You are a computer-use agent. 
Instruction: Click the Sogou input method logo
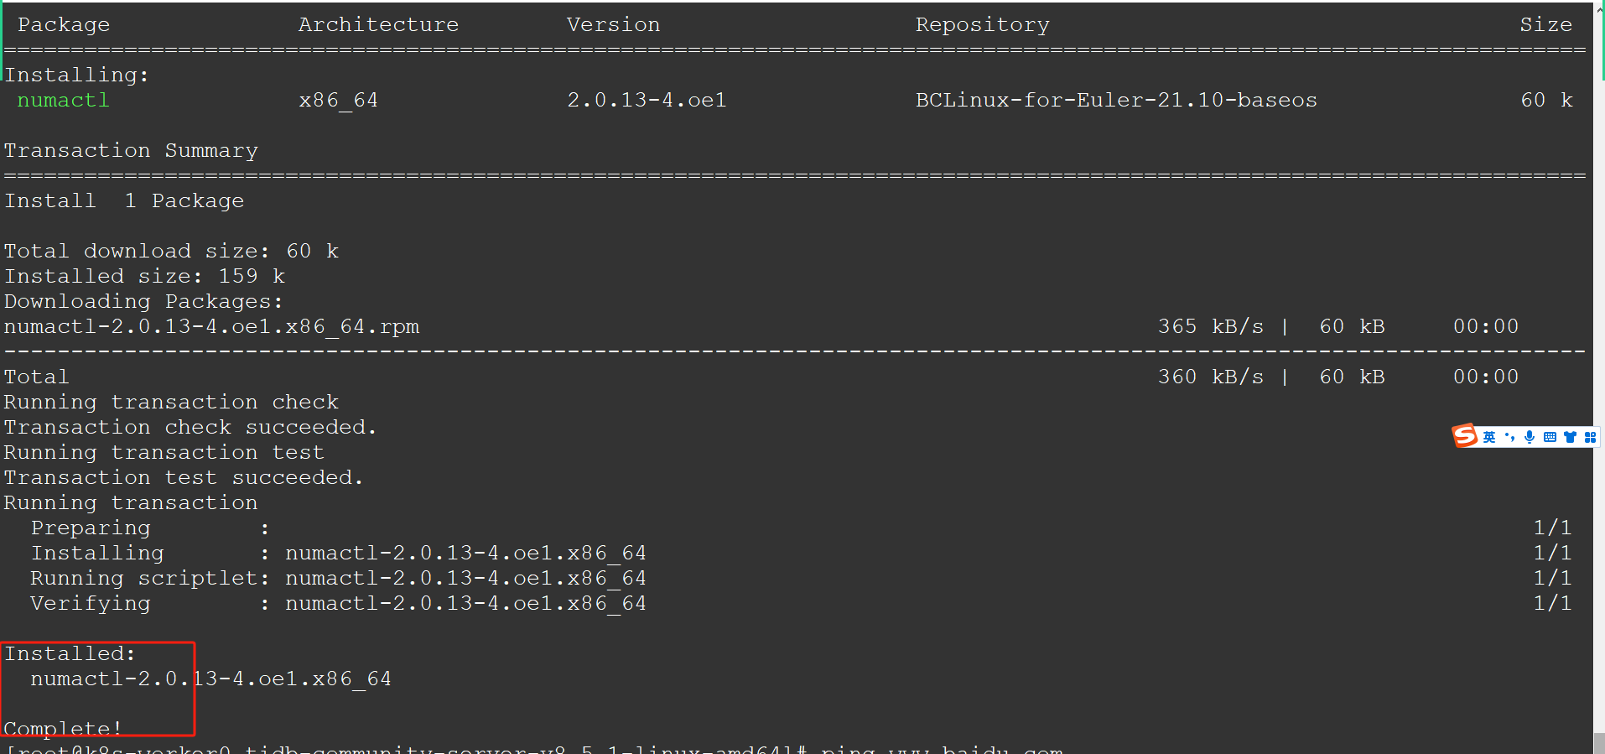[x=1465, y=436]
